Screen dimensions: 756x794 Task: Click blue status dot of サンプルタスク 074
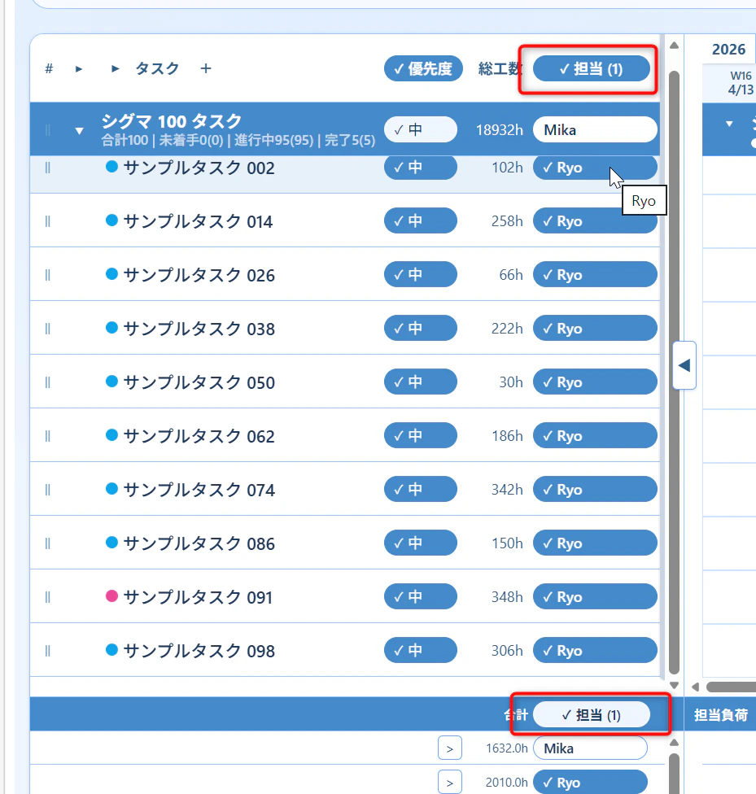coord(111,488)
